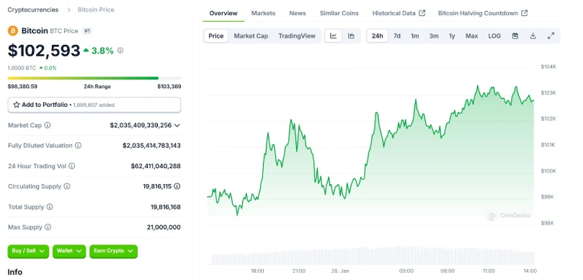
Task: Toggle LOG scale on the chart
Action: coord(494,36)
